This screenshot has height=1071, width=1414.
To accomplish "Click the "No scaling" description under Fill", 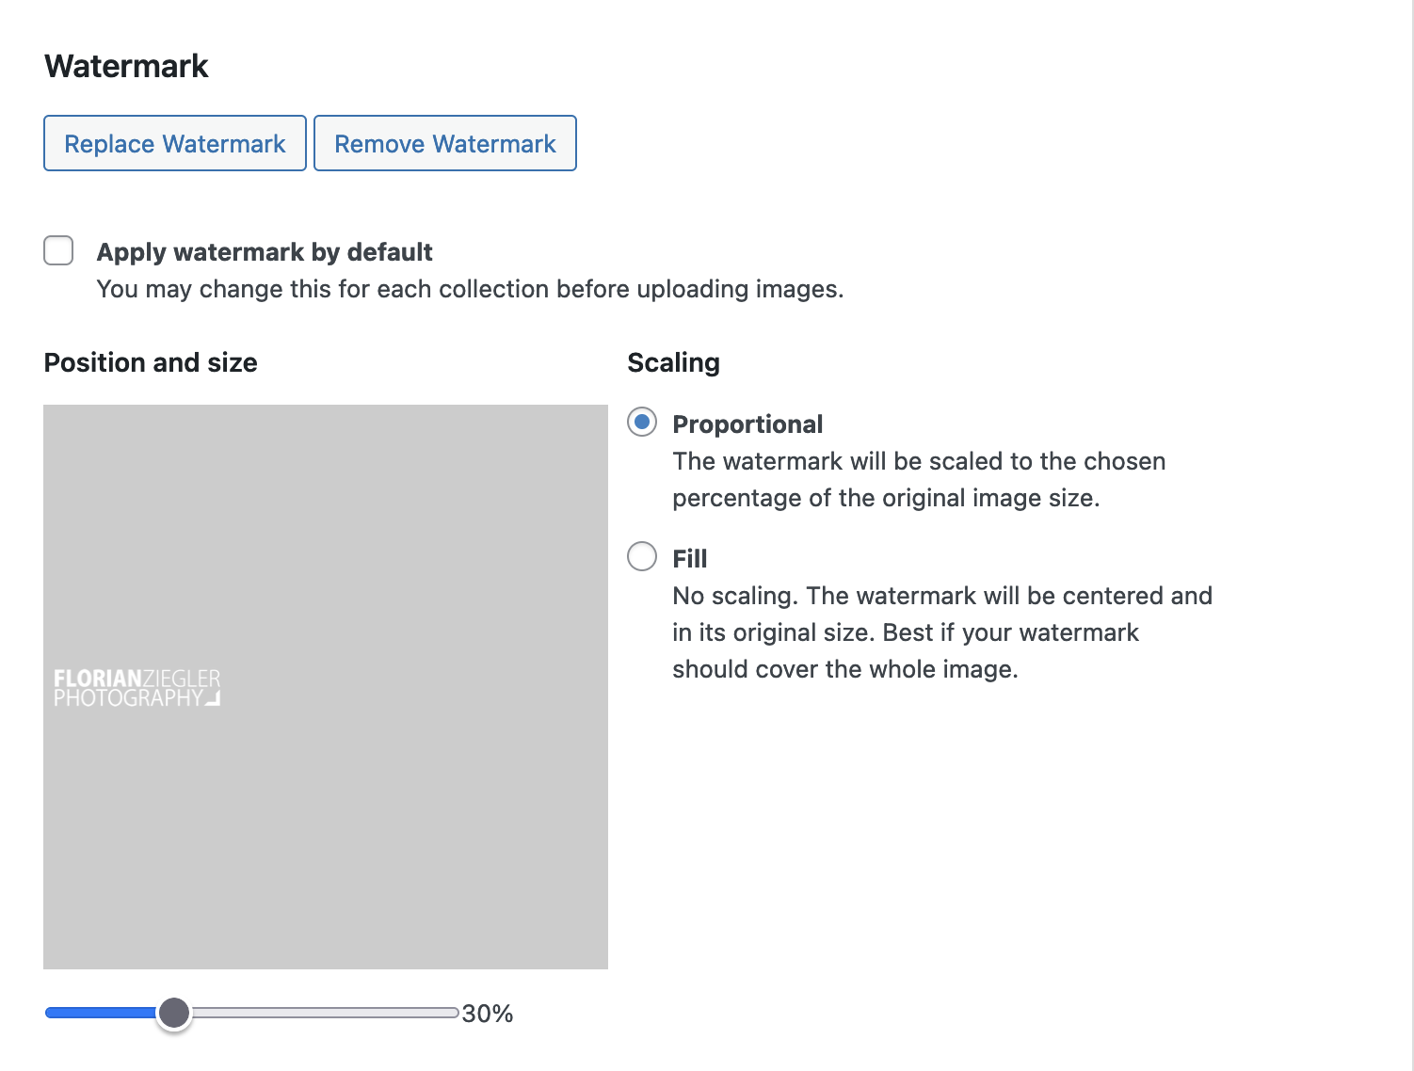I will click(x=941, y=632).
